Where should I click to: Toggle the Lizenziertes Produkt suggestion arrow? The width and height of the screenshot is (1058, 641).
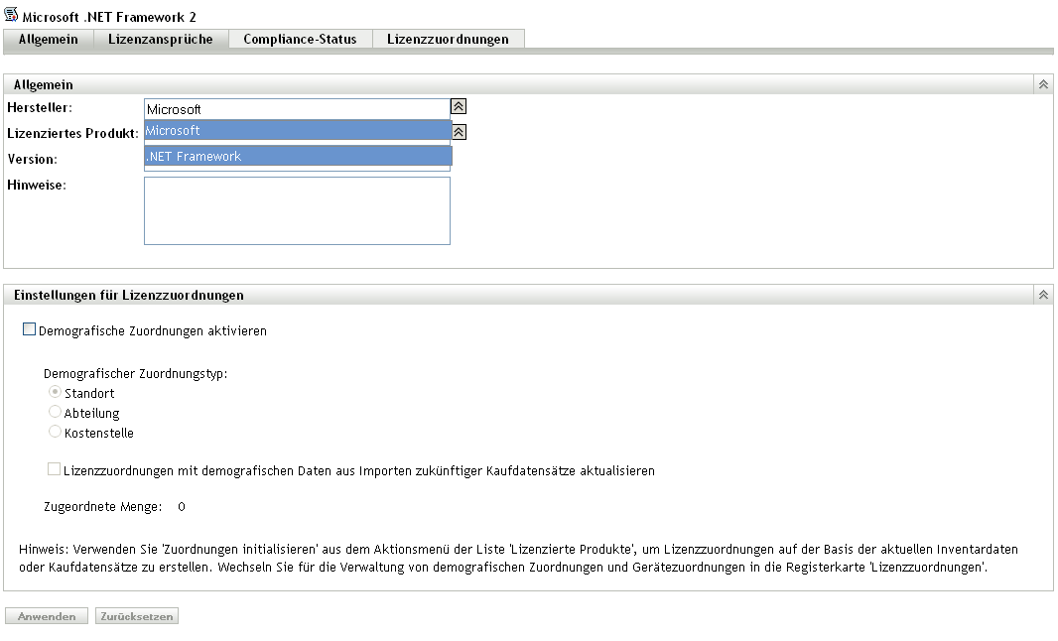point(459,132)
